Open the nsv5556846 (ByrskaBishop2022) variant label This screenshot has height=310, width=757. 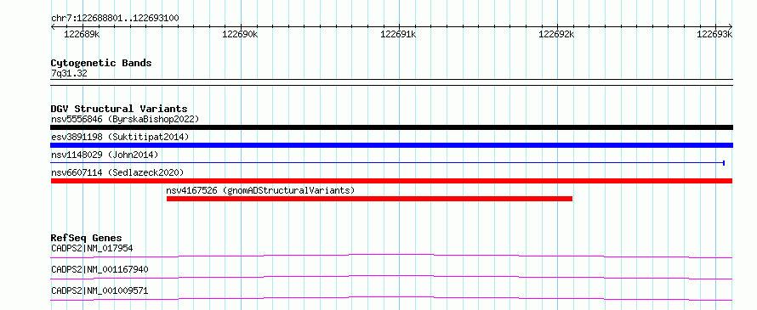[x=125, y=119]
